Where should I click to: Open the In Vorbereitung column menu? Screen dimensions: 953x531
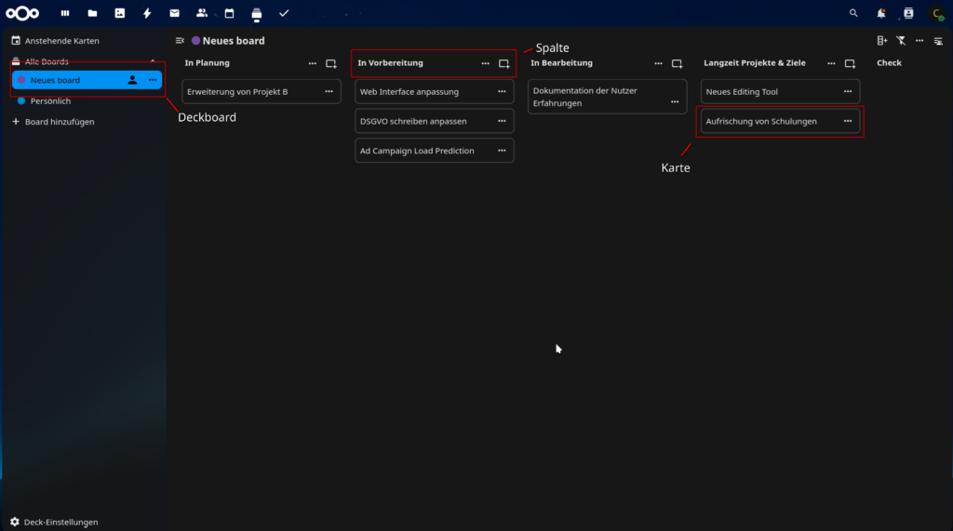485,63
